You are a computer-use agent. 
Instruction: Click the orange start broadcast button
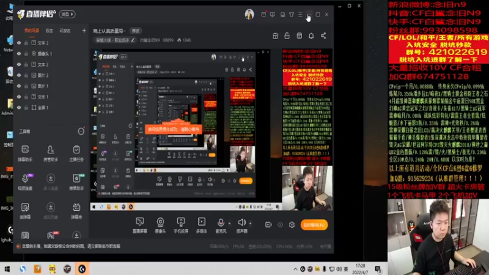point(314,225)
